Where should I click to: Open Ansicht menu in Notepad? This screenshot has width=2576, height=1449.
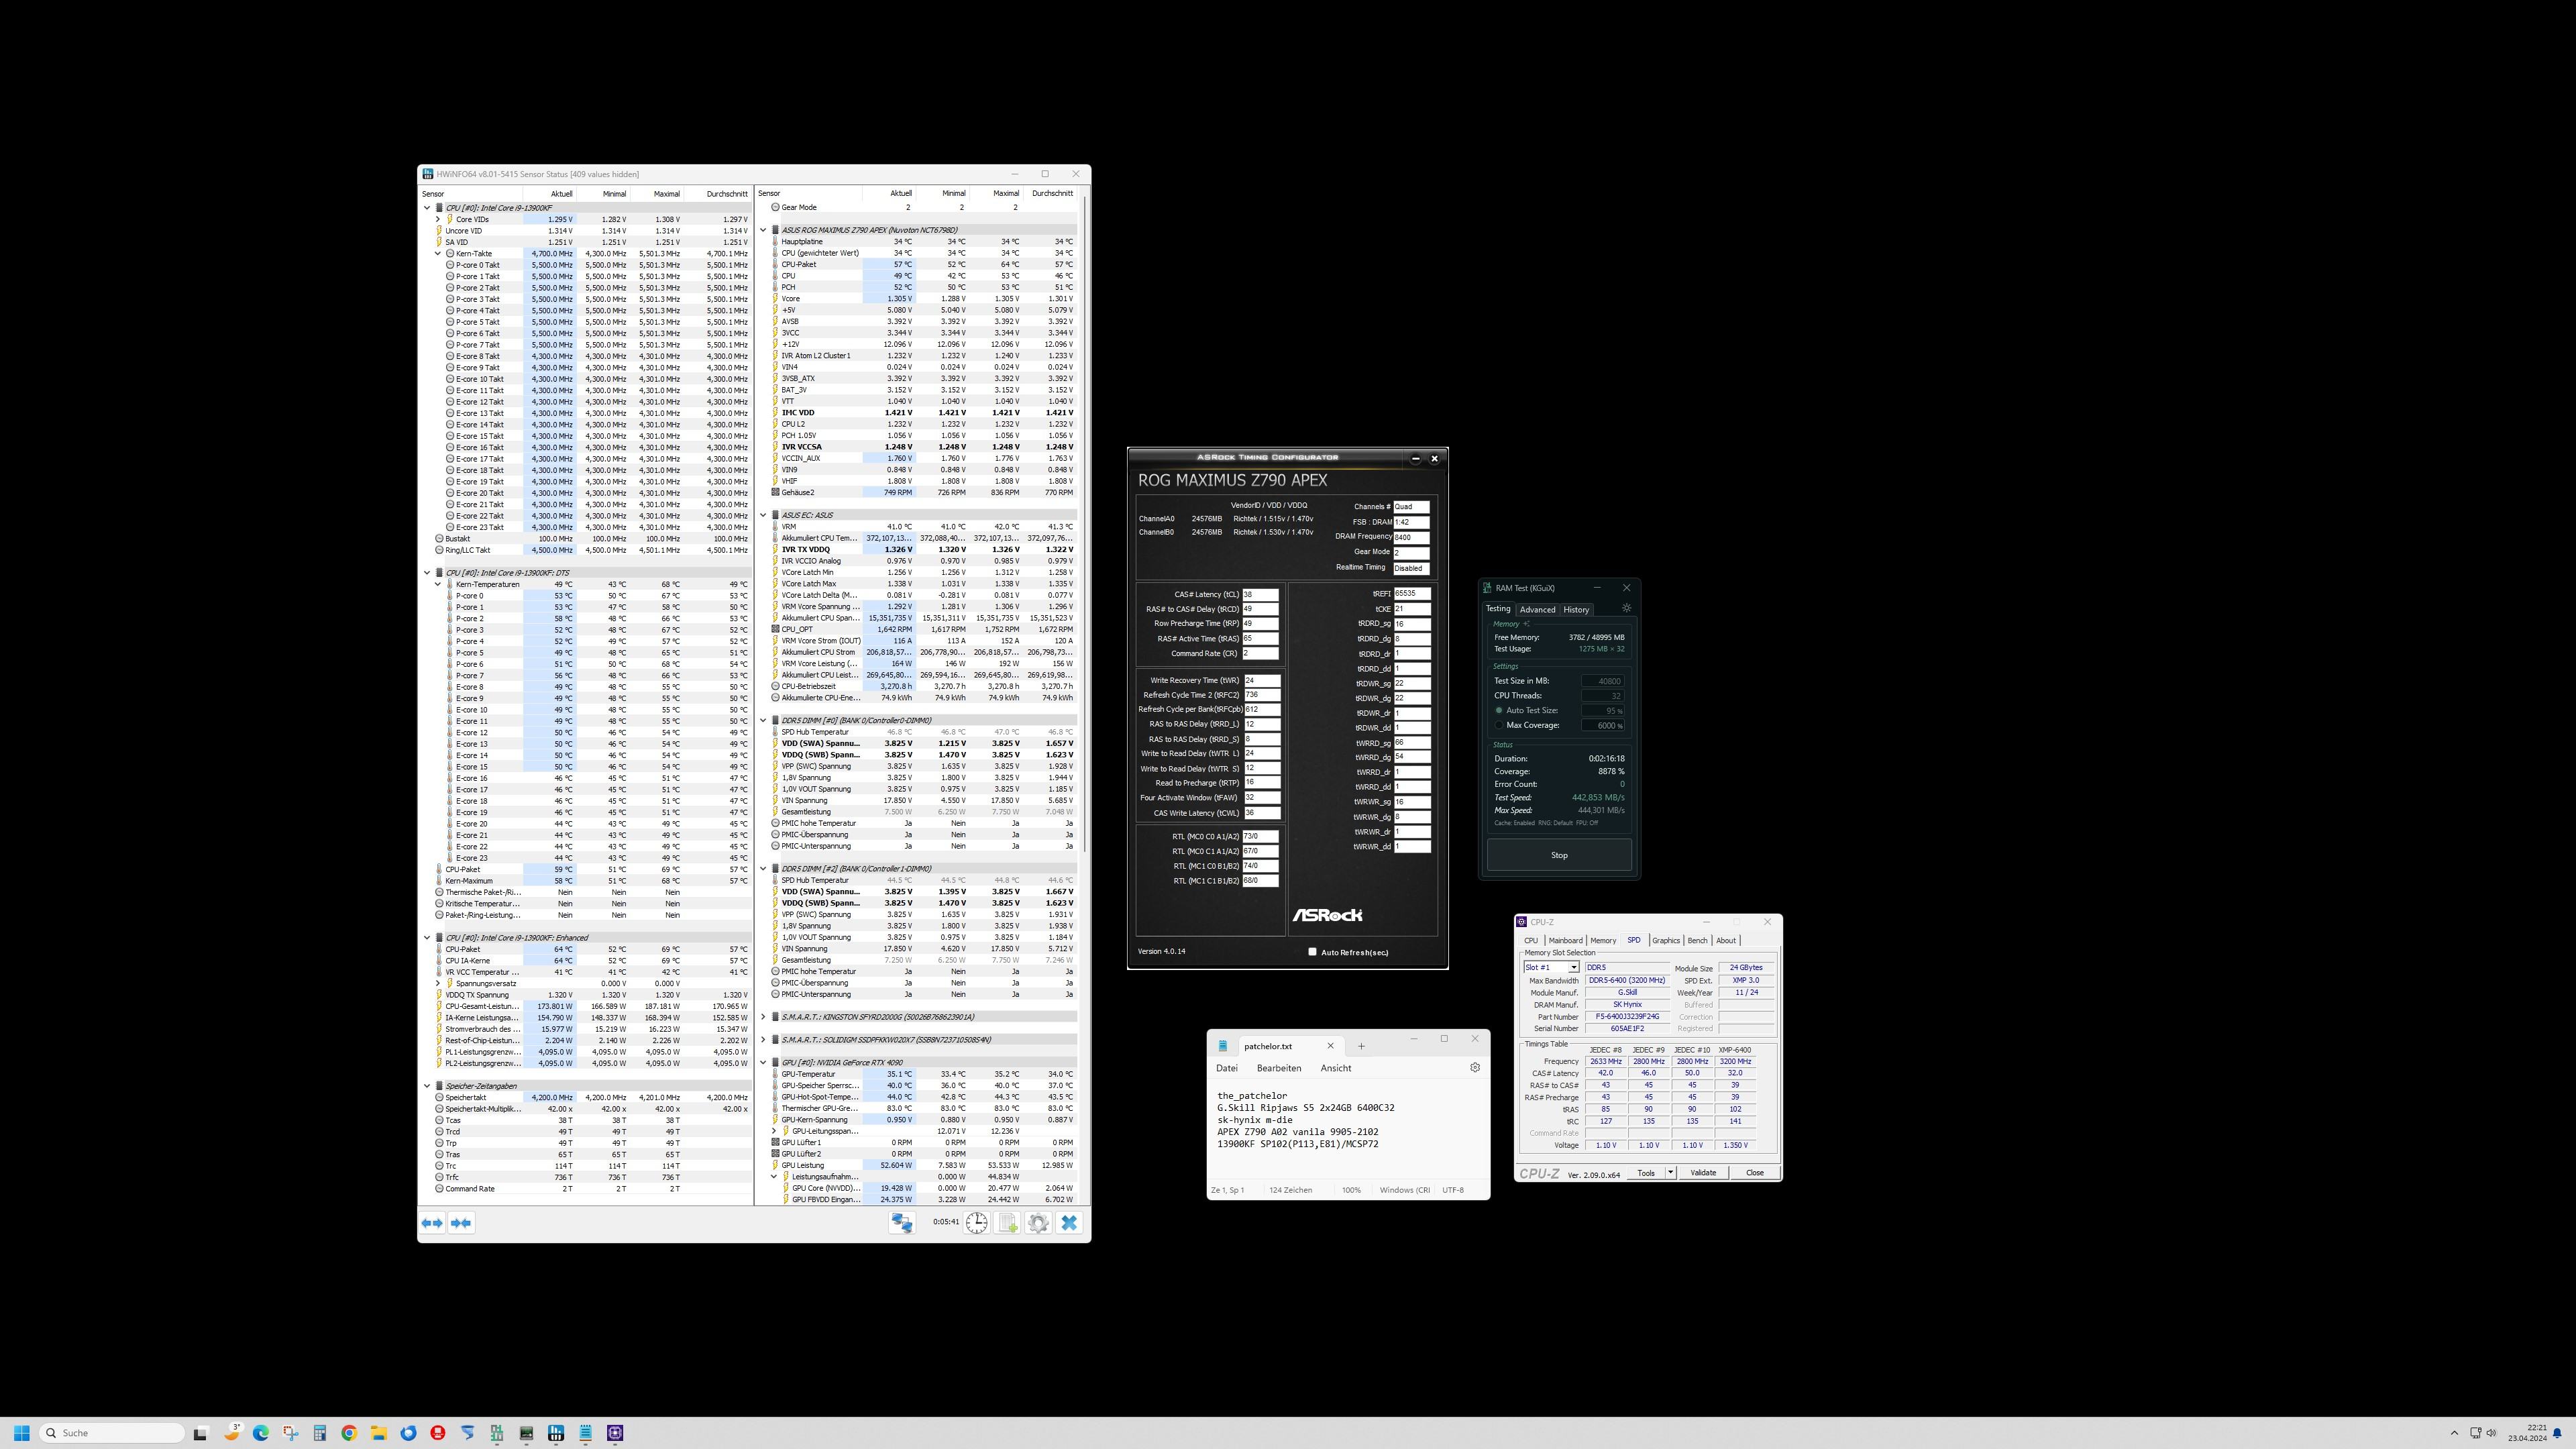[1336, 1068]
